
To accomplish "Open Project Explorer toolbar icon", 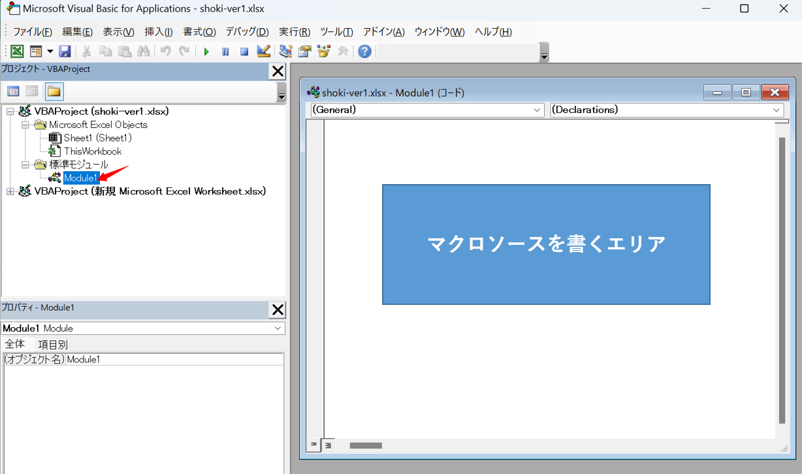I will (285, 52).
